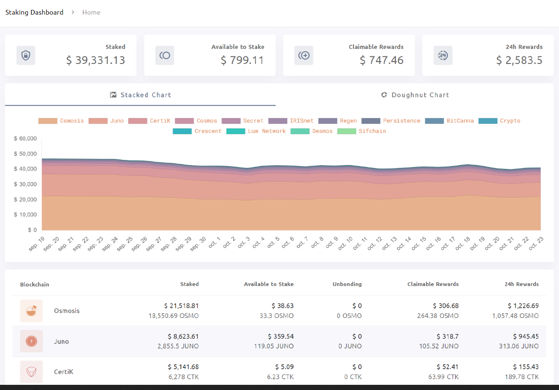
Task: Toggle Juno legend color swatch
Action: (98, 121)
